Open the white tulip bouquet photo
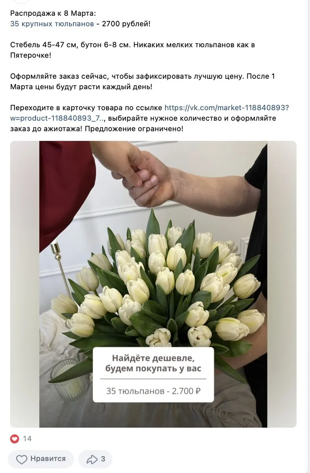This screenshot has width=310, height=473. coord(153,284)
